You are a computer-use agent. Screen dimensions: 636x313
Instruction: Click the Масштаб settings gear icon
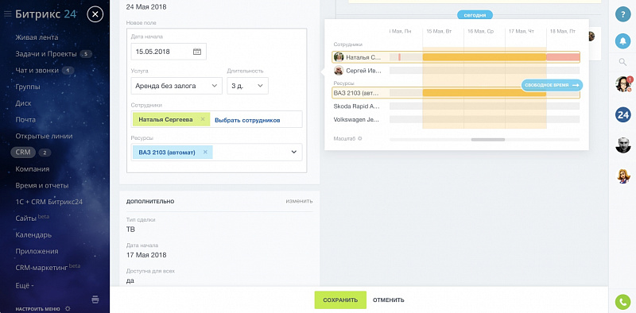(x=360, y=139)
